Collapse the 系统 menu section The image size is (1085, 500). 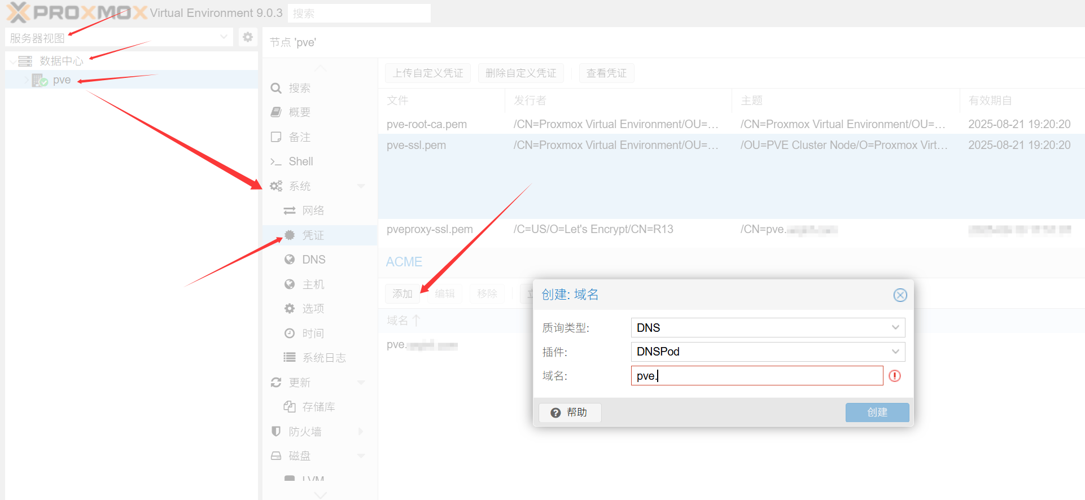coord(361,186)
